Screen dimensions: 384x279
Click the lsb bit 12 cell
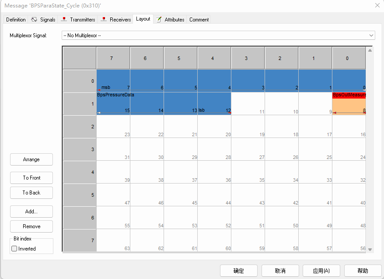pos(214,104)
